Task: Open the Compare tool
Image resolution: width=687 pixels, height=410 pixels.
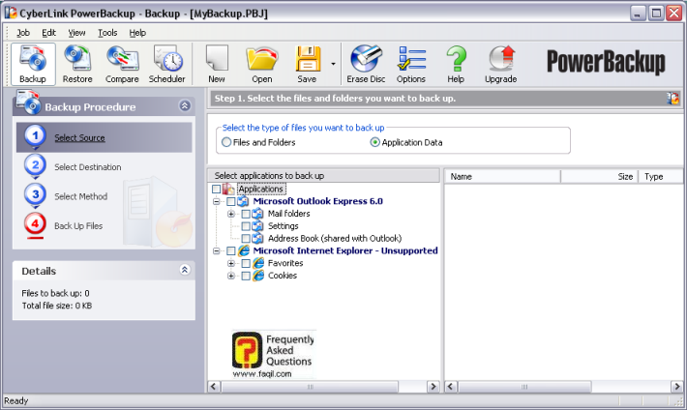Action: pyautogui.click(x=122, y=64)
